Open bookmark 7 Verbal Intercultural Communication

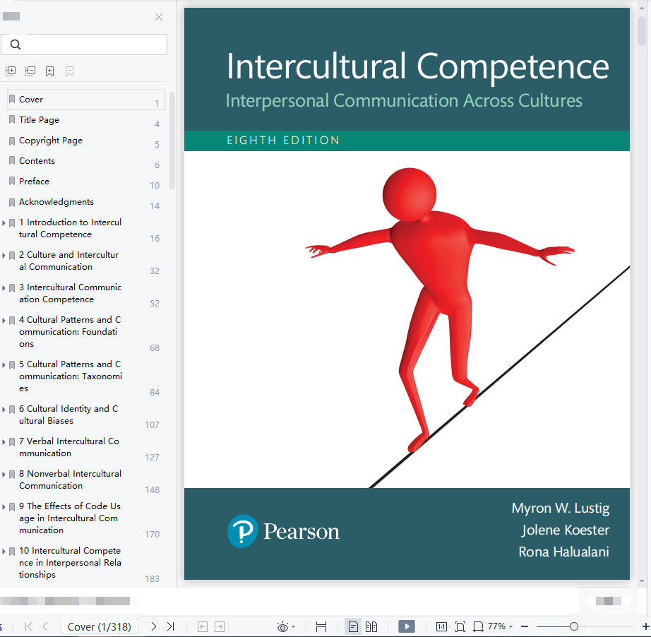tap(69, 447)
